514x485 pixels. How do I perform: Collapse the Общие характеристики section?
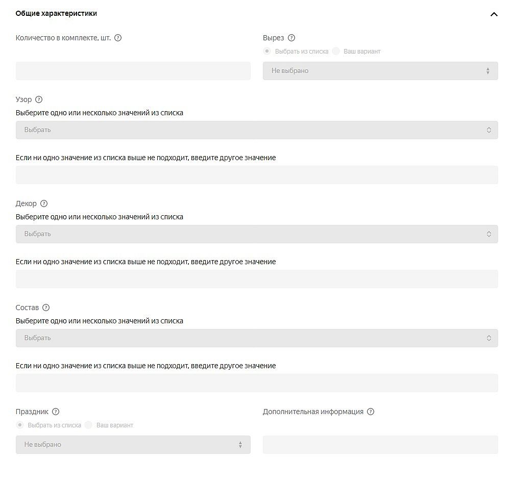494,14
